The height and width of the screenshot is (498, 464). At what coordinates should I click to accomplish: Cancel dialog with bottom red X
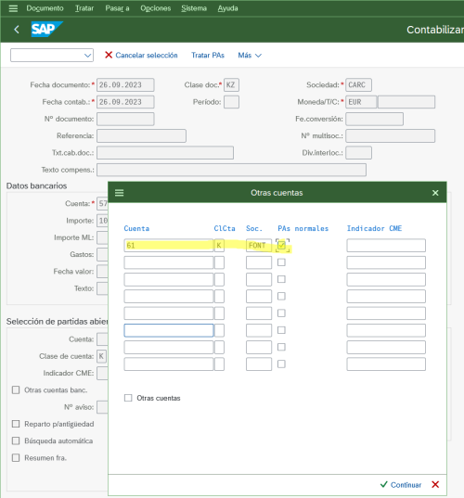click(435, 484)
